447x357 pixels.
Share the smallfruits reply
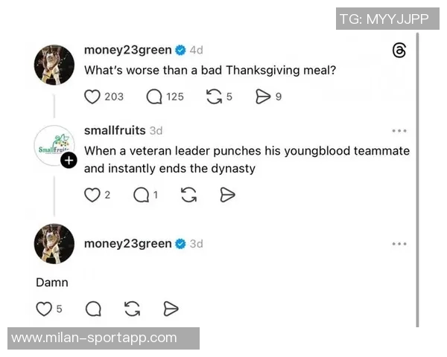(x=228, y=195)
